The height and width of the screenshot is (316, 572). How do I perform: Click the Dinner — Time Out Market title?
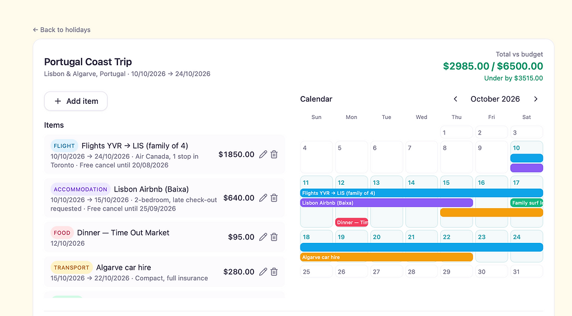coord(123,233)
